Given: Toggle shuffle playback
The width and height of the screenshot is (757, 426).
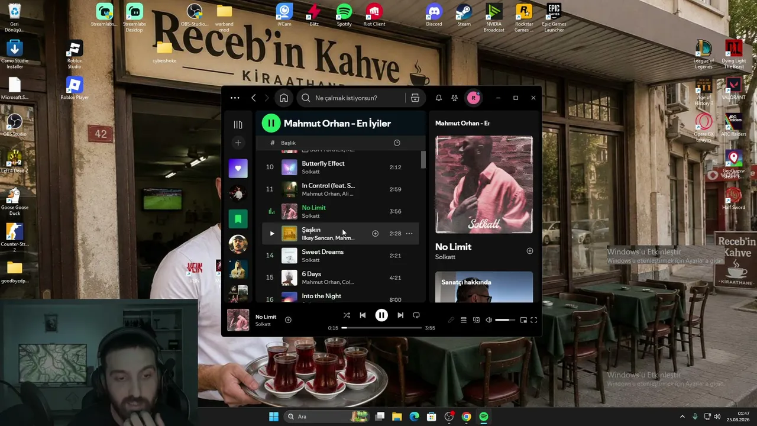Looking at the screenshot, I should point(347,315).
